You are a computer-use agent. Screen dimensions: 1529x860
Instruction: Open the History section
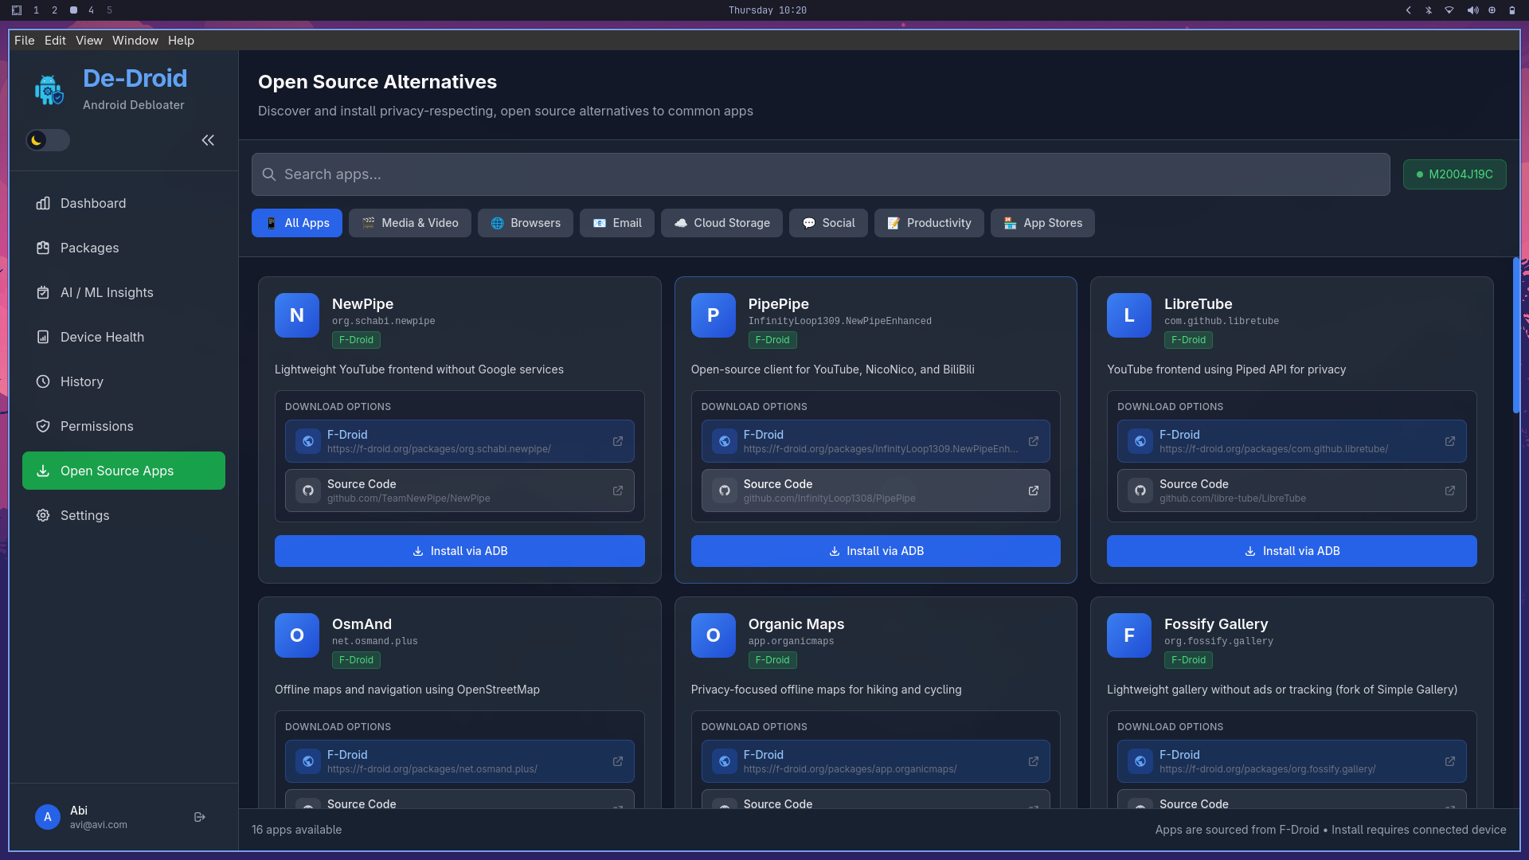pyautogui.click(x=82, y=381)
